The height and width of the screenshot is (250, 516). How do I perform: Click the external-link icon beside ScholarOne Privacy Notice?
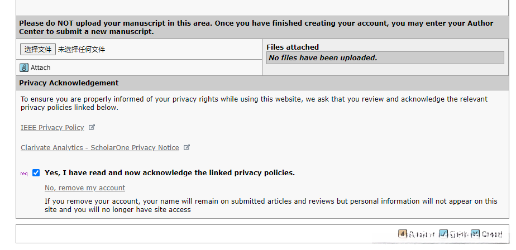pyautogui.click(x=187, y=147)
